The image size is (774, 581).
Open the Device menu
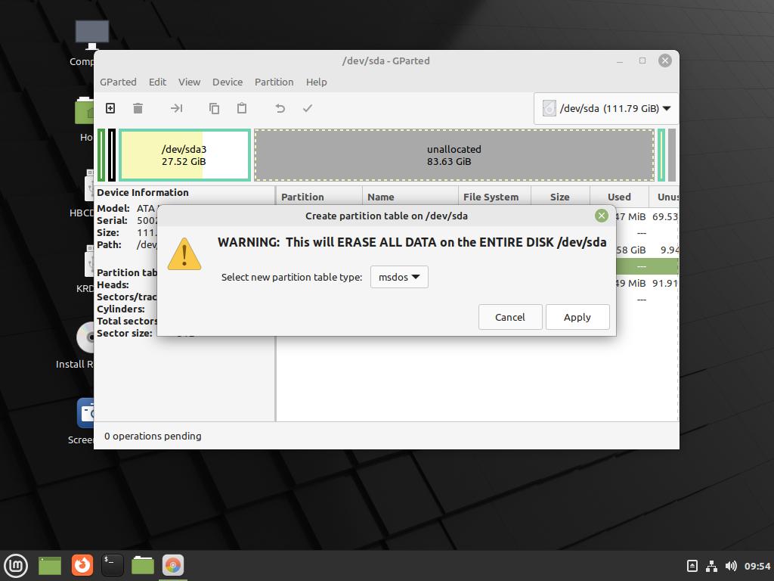[227, 82]
